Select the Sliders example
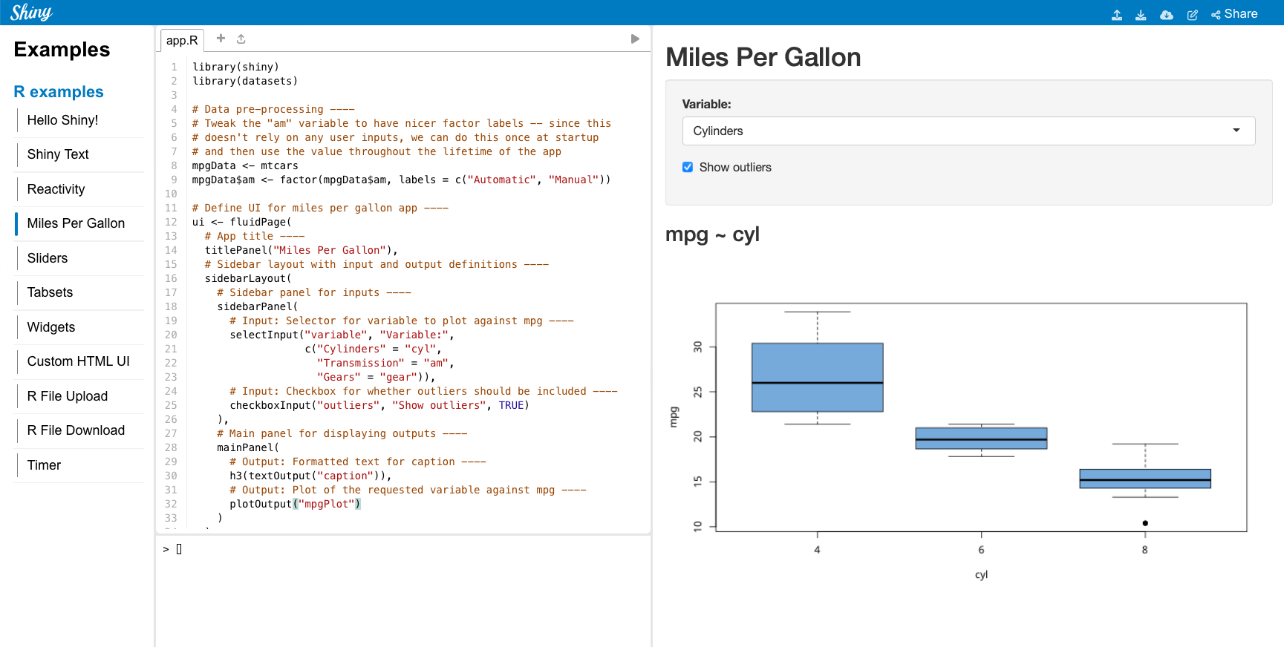1284x647 pixels. pos(48,258)
